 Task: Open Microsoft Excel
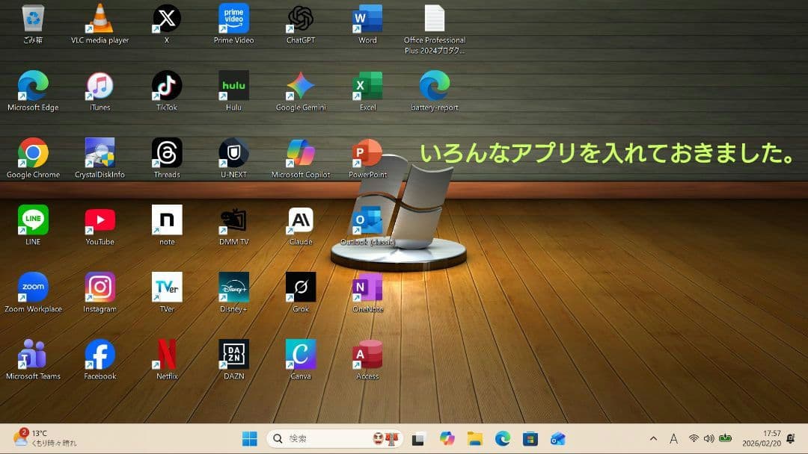[x=367, y=86]
